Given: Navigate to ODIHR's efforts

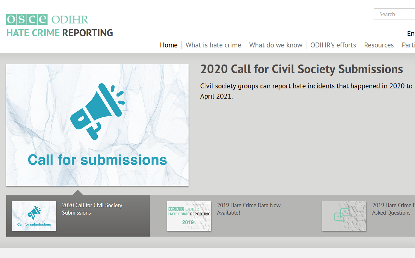Looking at the screenshot, I should click(333, 45).
